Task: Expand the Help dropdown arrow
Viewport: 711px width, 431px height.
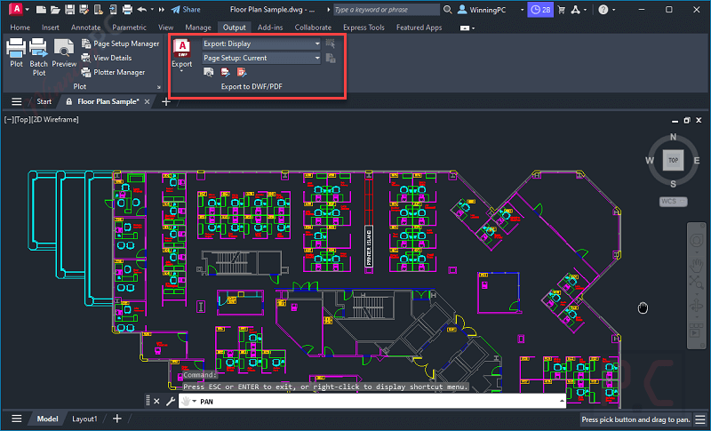Action: coord(613,10)
